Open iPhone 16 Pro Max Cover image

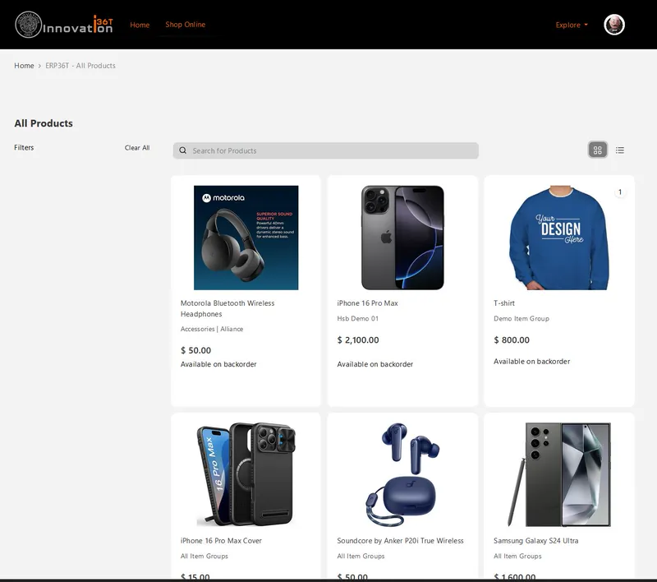pos(246,474)
